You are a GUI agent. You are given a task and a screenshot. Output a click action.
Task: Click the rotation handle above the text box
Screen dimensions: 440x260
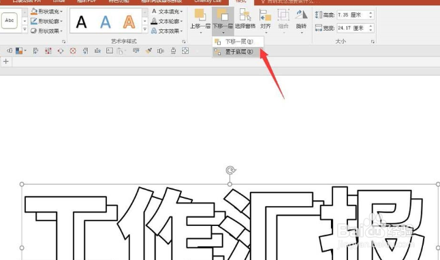(230, 170)
